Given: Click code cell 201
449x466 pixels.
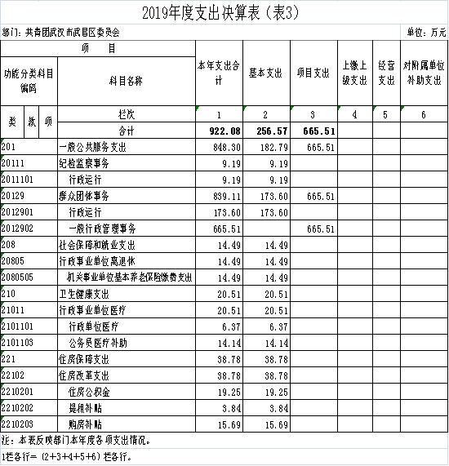Looking at the screenshot, I should point(29,147).
